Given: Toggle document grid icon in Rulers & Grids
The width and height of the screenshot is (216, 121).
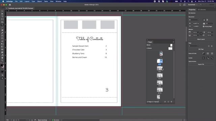Looking at the screenshot, I should (212, 53).
